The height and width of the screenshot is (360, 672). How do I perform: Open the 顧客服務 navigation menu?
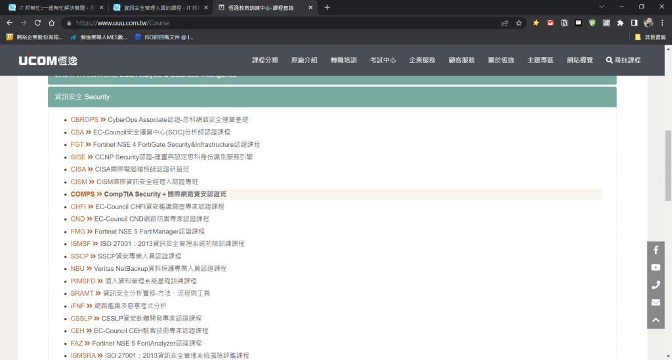point(461,60)
